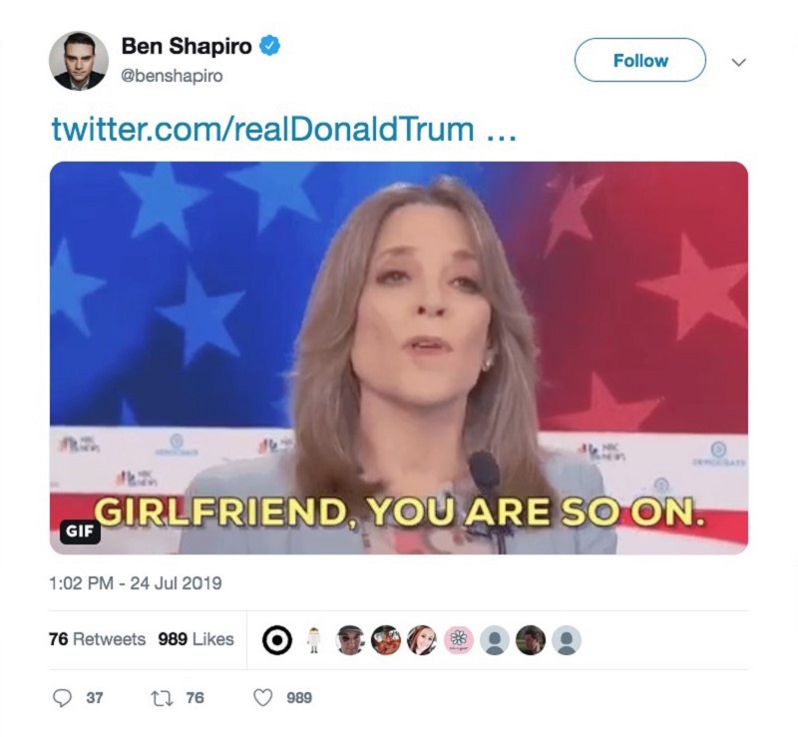Screen dimensions: 798x737
Task: Open Ben Shapiro's profile picture
Action: 79,61
